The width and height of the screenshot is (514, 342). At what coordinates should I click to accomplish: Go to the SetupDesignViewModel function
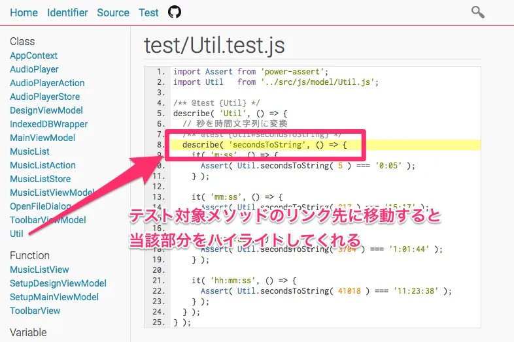tap(58, 283)
